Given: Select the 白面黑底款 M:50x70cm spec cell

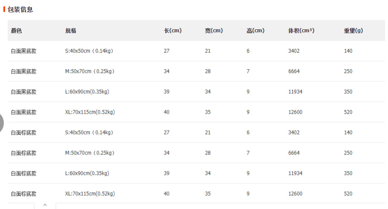Looking at the screenshot, I should (x=90, y=72).
